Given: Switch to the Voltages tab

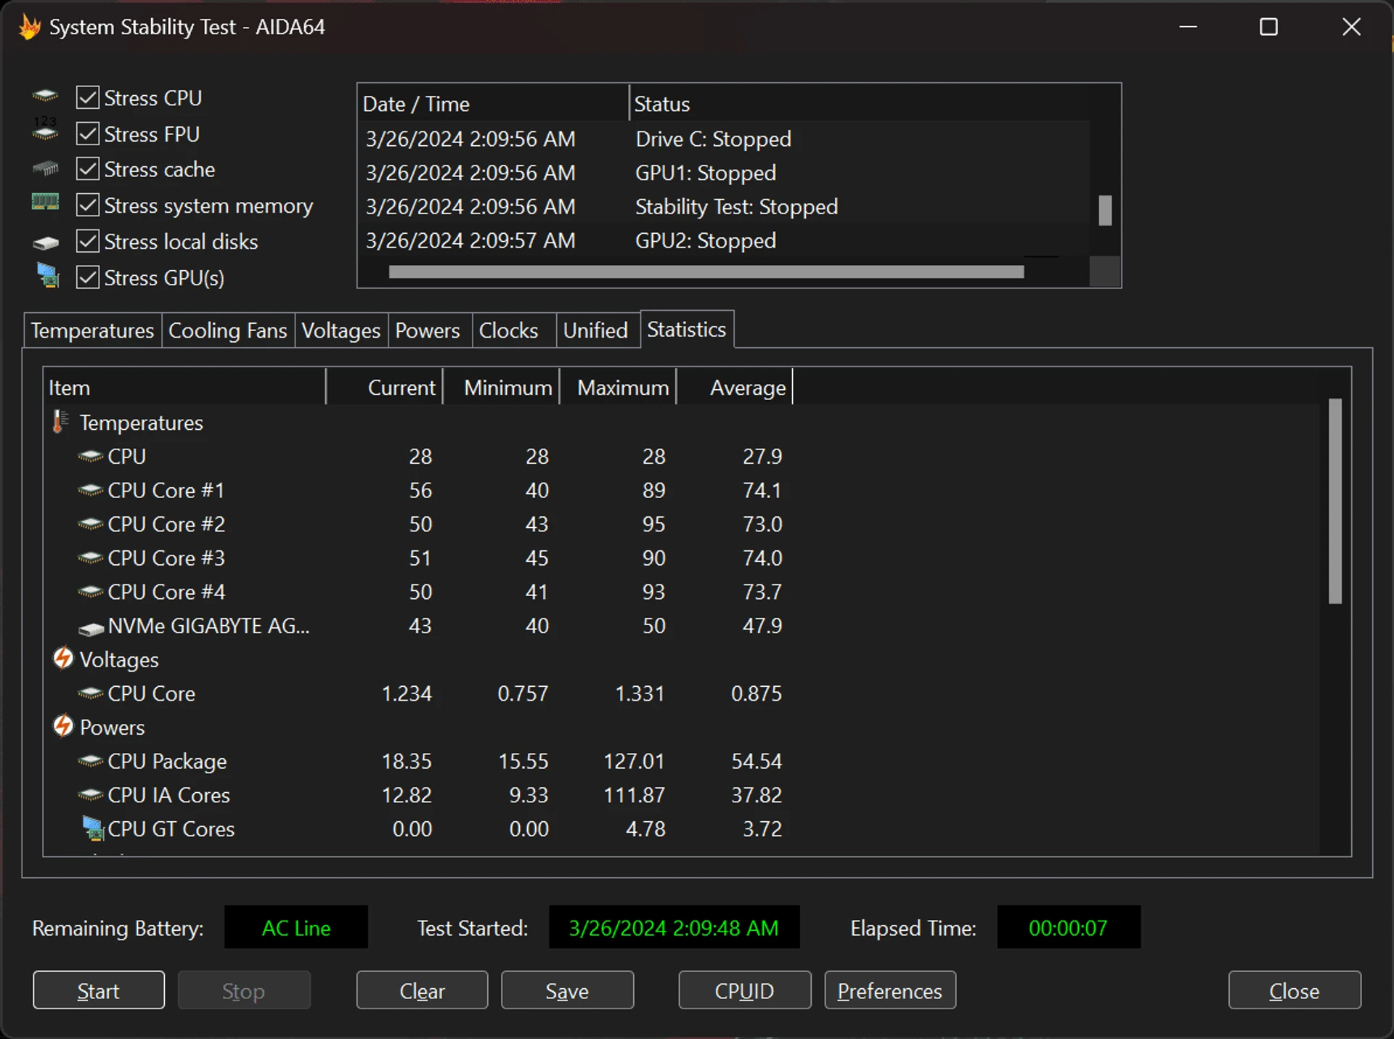Looking at the screenshot, I should tap(341, 330).
